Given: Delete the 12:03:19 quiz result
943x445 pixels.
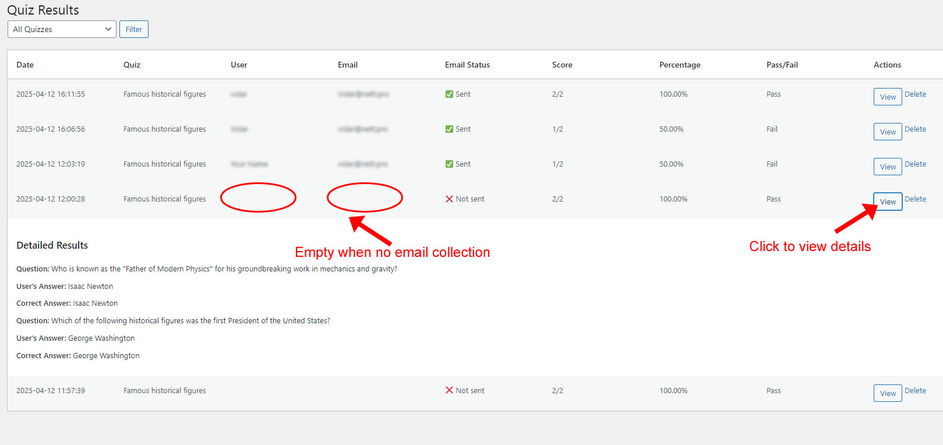Looking at the screenshot, I should (x=915, y=164).
